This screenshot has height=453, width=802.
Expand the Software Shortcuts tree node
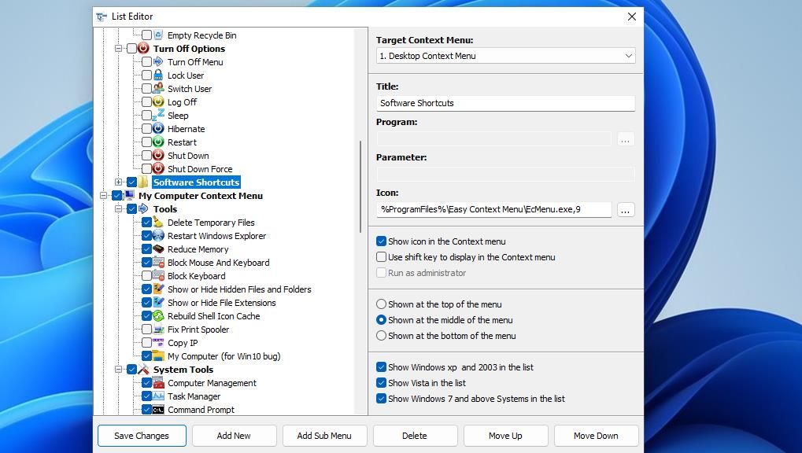tap(118, 182)
